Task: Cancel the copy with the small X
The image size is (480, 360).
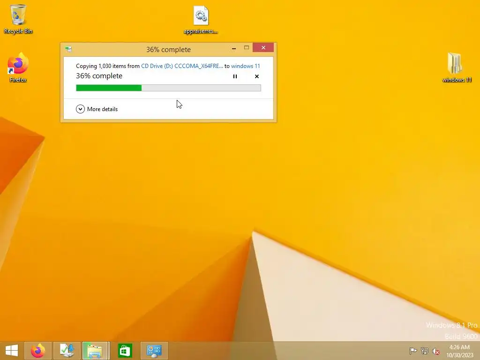Action: click(257, 76)
